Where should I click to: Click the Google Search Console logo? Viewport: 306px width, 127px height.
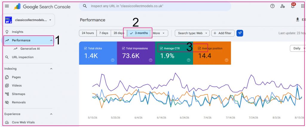pyautogui.click(x=42, y=7)
